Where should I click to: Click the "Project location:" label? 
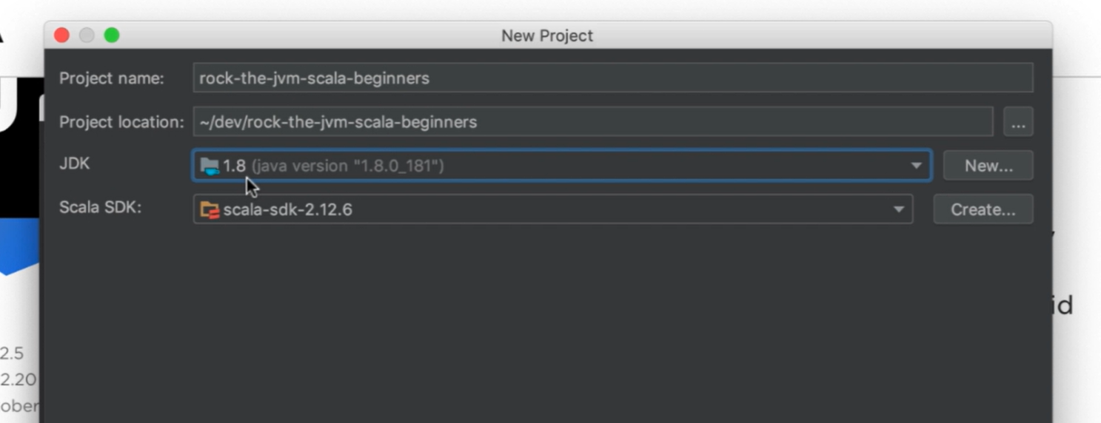(121, 122)
